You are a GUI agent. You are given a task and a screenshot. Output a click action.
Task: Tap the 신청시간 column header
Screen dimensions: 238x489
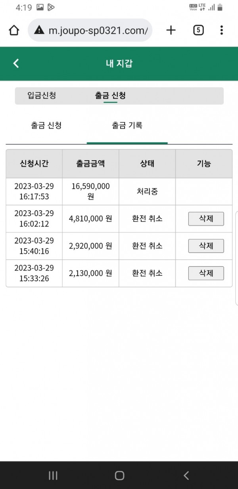(34, 163)
